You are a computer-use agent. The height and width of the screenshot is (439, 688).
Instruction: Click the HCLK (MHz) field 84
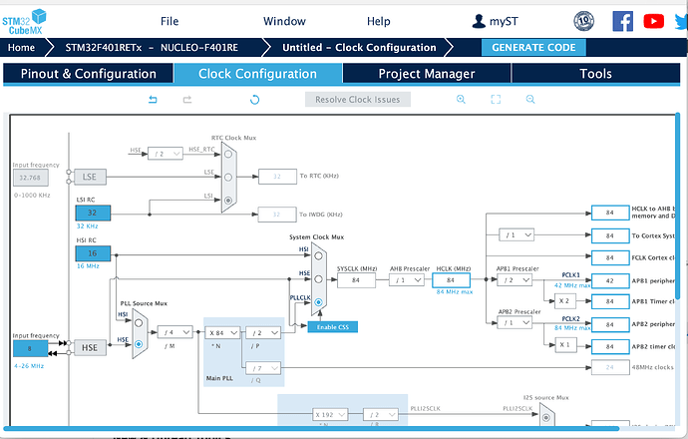451,280
